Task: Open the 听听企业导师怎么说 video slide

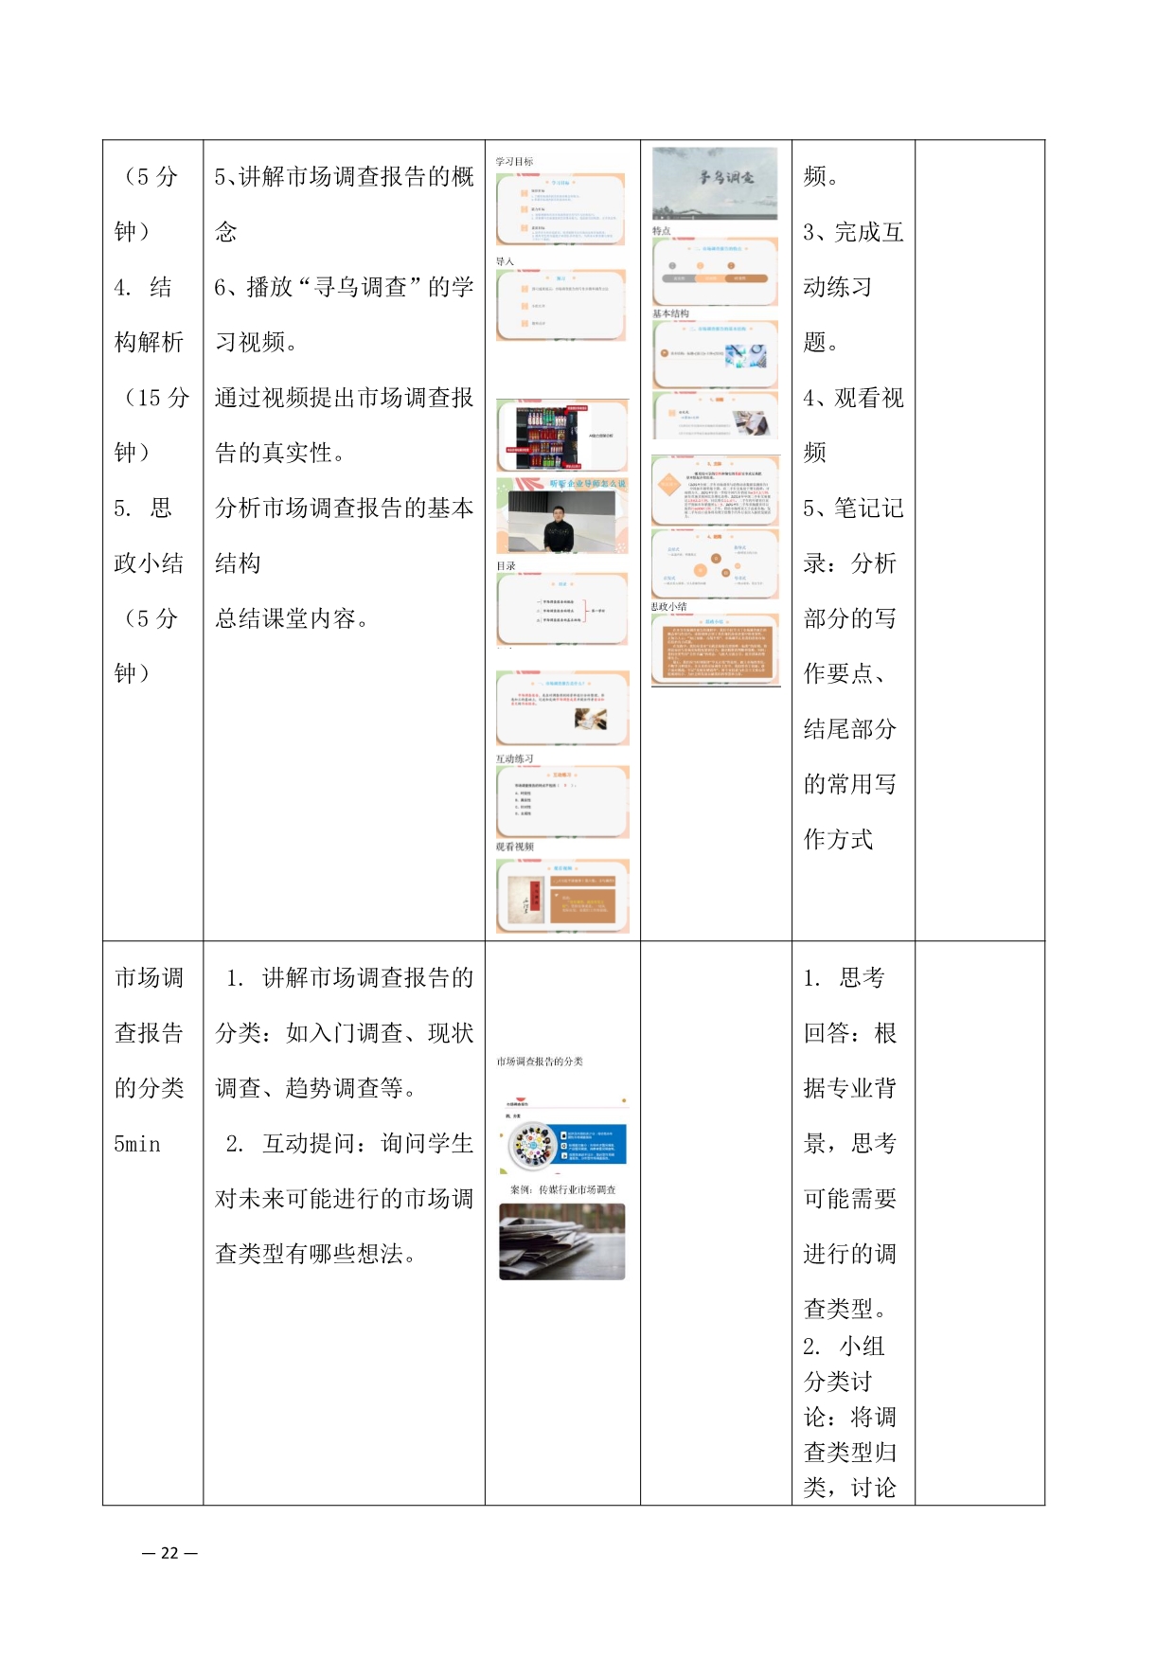Action: point(561,516)
